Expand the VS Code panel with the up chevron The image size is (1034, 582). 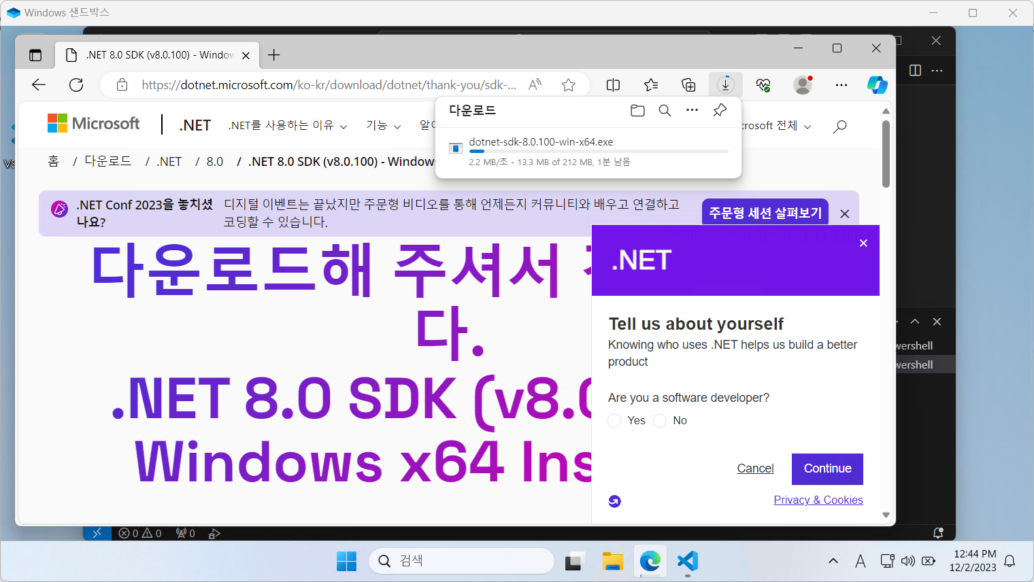pos(915,322)
